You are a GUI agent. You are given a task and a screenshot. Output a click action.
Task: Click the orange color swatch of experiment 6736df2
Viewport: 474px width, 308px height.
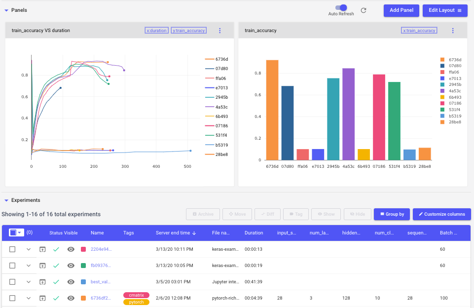click(83, 298)
